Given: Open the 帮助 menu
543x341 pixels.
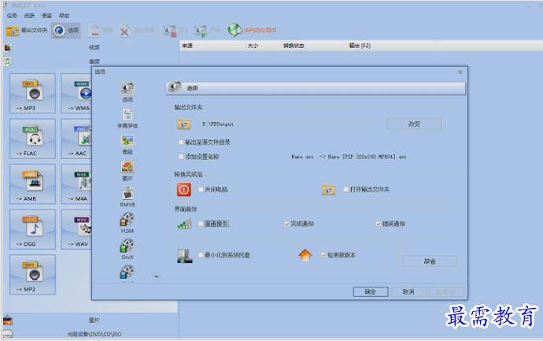Looking at the screenshot, I should point(64,16).
